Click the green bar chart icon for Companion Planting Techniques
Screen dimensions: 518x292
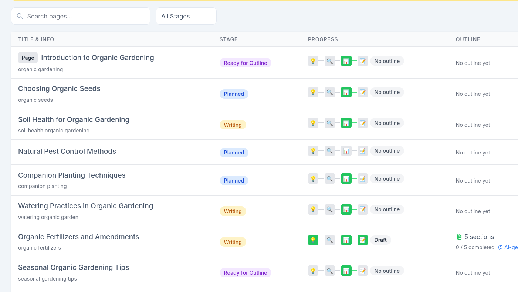tap(346, 178)
